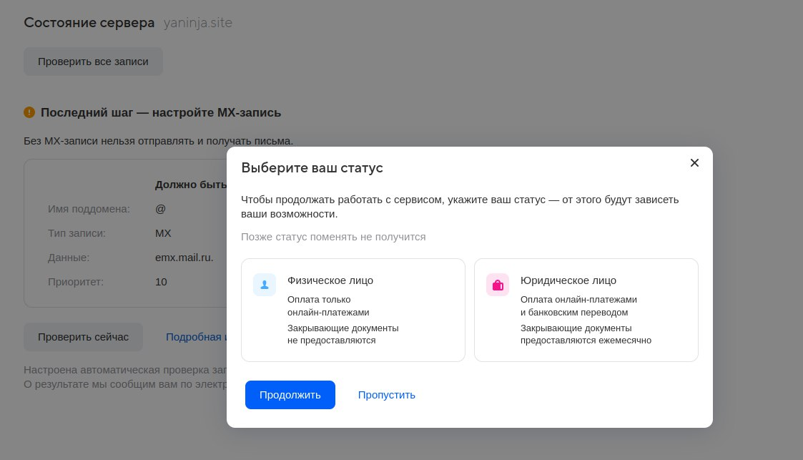Select the Юридическое лицо option card
The image size is (803, 460).
[x=586, y=310]
